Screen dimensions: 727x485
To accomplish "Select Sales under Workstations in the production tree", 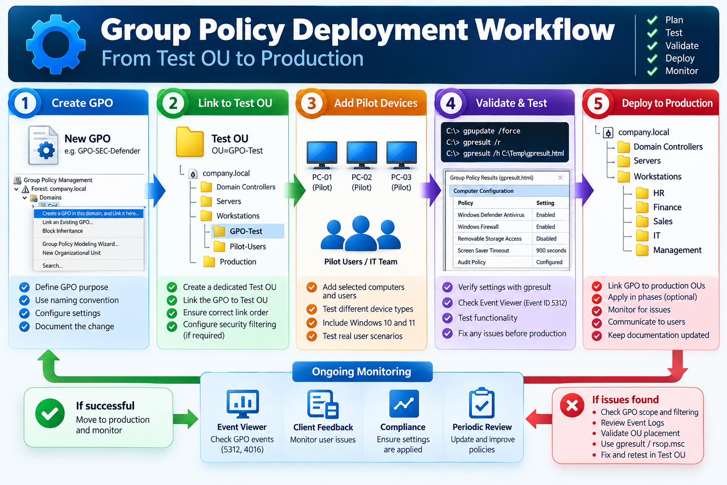I will [655, 221].
